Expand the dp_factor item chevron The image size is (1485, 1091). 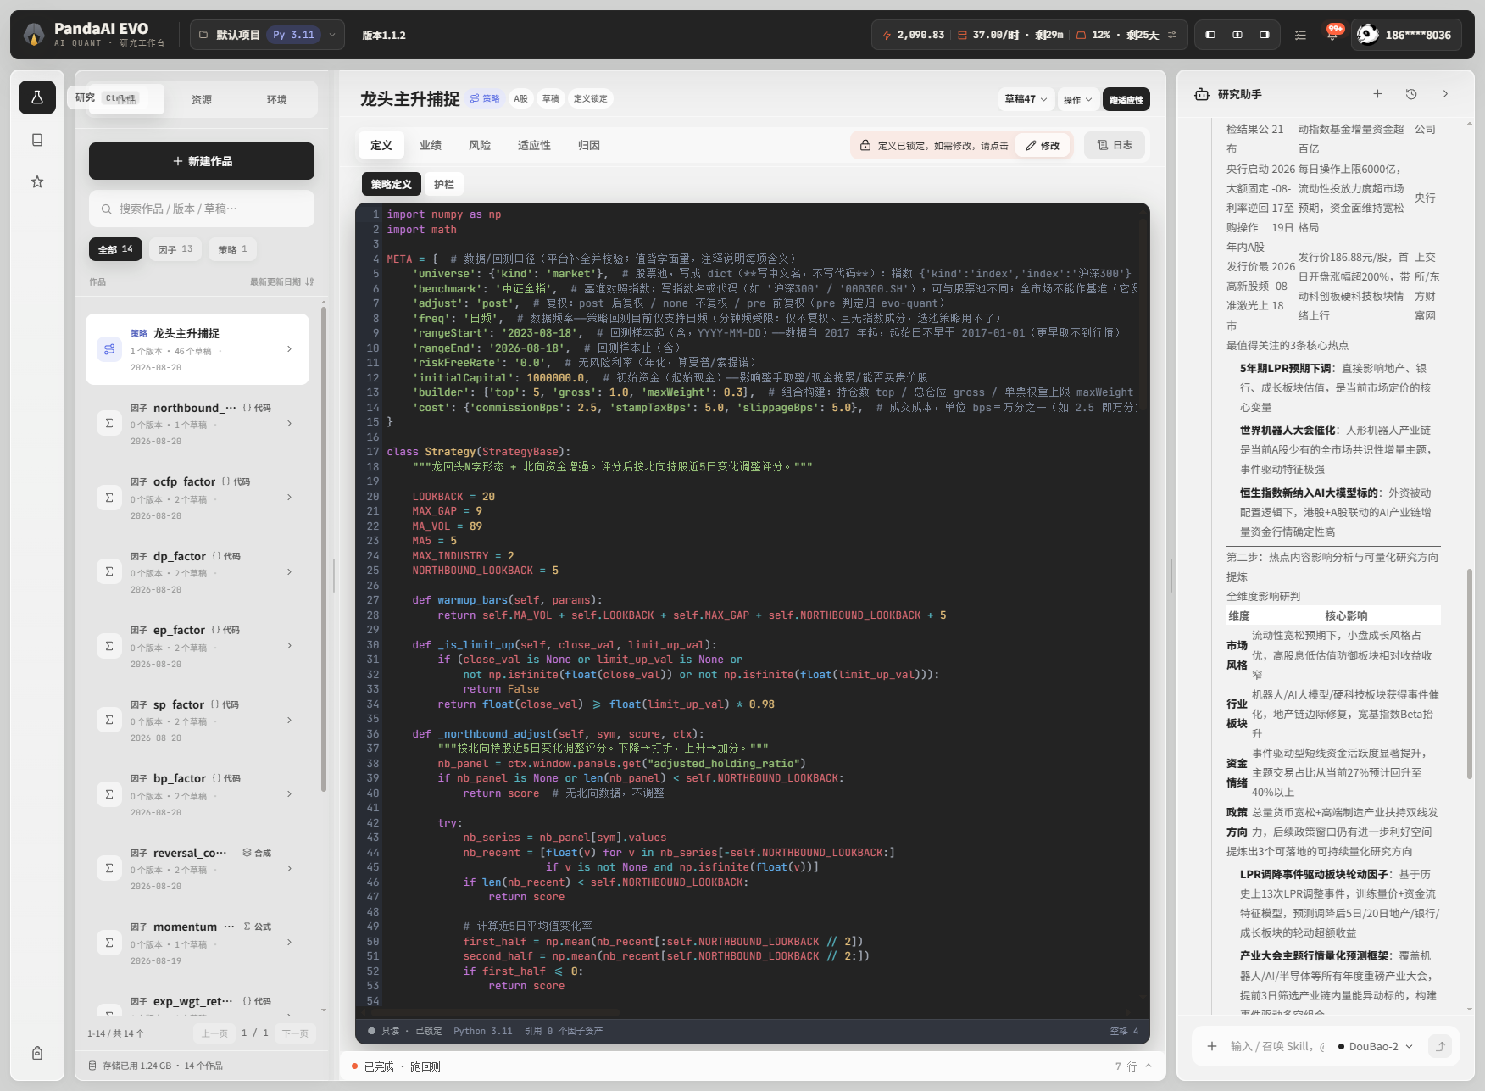pos(290,572)
